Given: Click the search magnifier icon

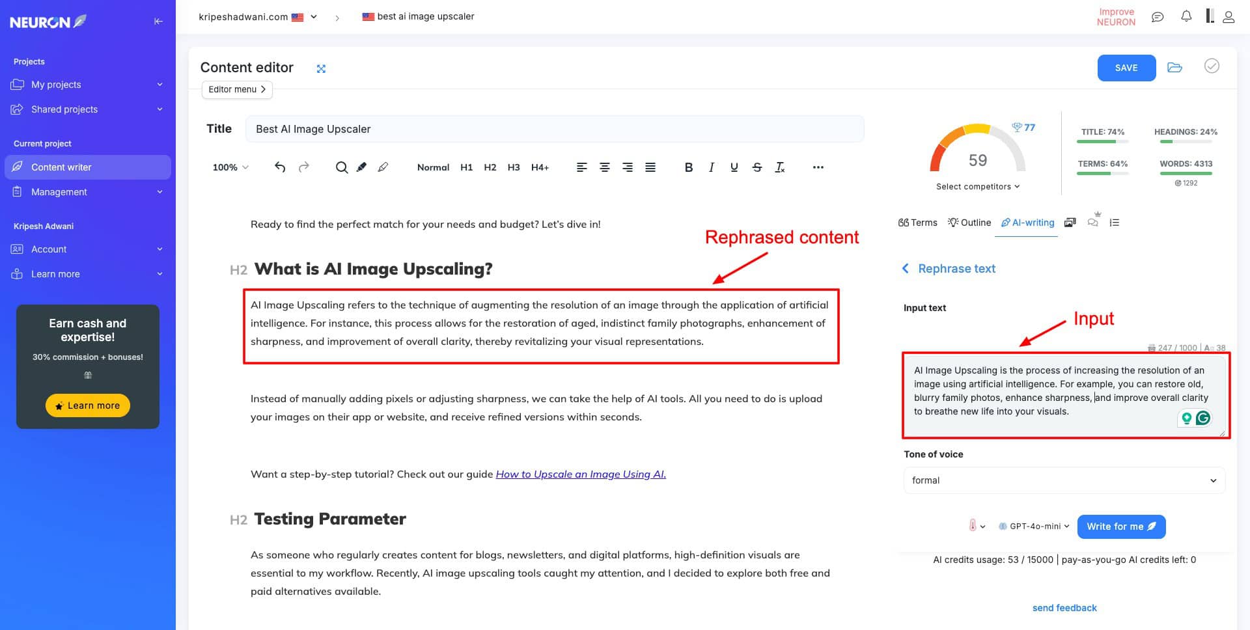Looking at the screenshot, I should coord(341,167).
